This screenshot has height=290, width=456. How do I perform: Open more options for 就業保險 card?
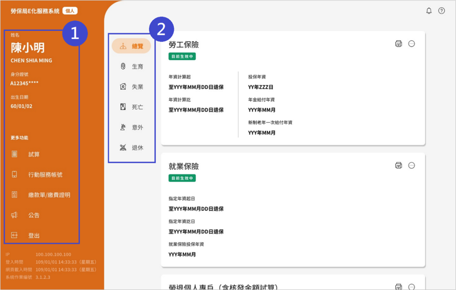pyautogui.click(x=412, y=166)
